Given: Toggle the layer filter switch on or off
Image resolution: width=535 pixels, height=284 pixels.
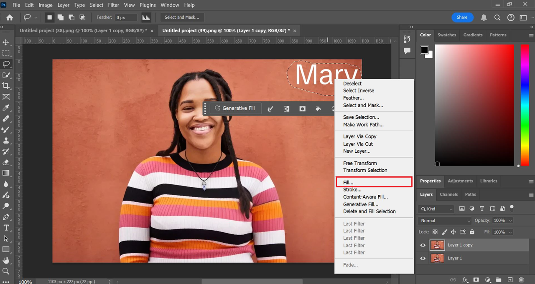Looking at the screenshot, I should click(x=512, y=208).
